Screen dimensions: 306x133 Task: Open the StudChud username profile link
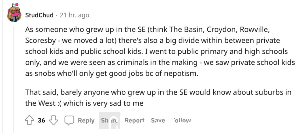39,15
